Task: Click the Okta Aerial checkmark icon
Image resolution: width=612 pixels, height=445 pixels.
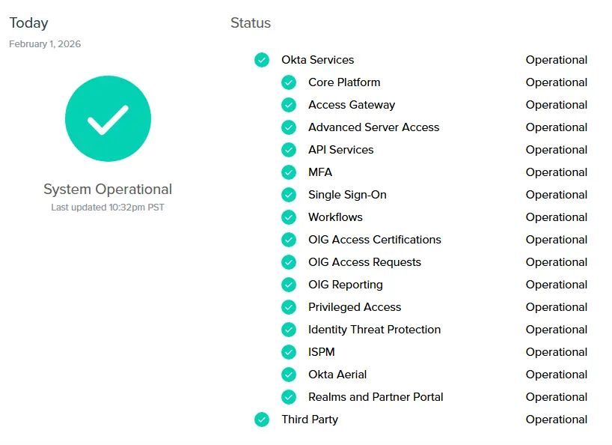Action: [289, 375]
